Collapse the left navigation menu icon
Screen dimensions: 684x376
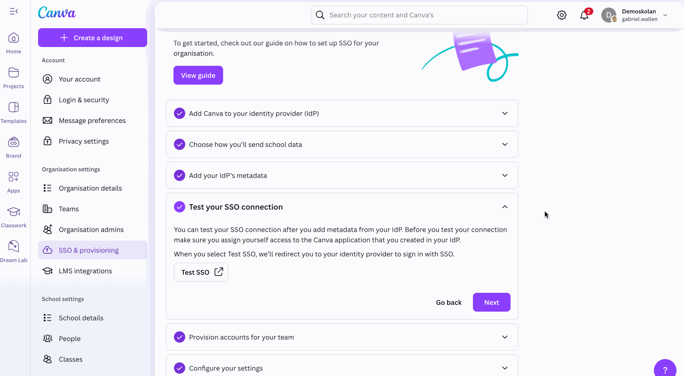pos(14,11)
